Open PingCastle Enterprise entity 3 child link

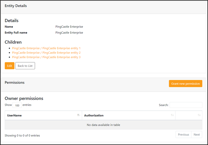pos(46,57)
